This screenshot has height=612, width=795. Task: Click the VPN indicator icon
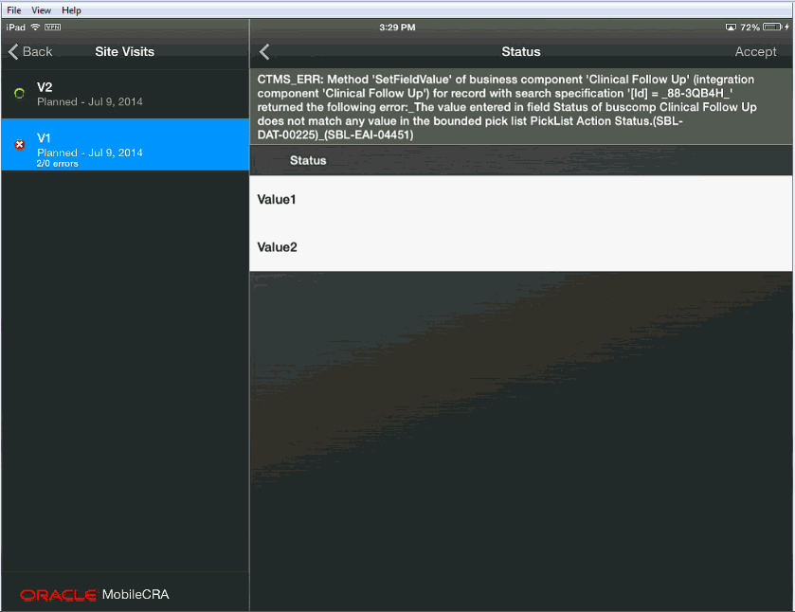[x=53, y=27]
